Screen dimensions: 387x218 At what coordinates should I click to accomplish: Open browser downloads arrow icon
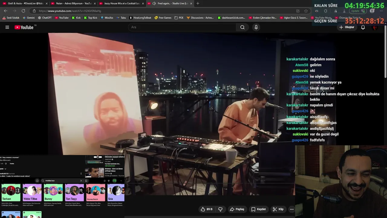pos(344,11)
